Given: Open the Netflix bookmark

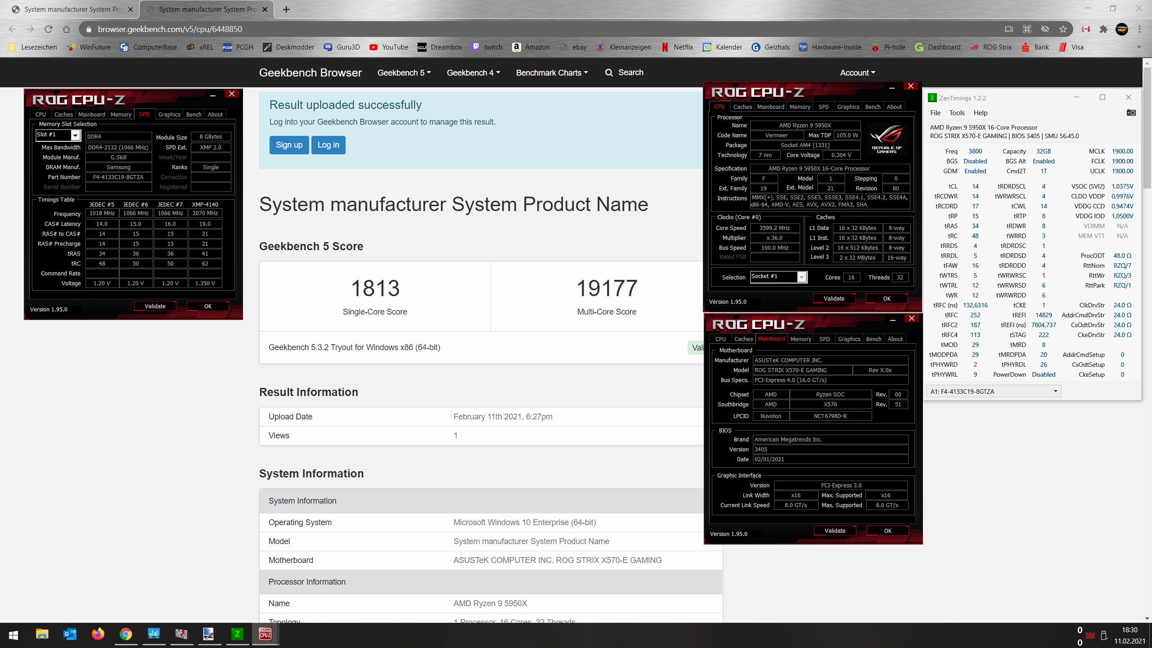Looking at the screenshot, I should [677, 47].
